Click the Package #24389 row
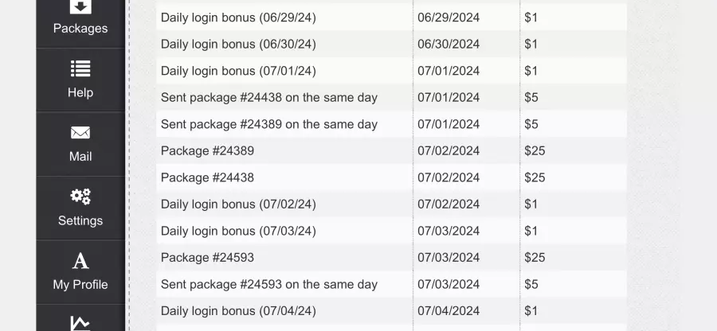 pos(391,150)
